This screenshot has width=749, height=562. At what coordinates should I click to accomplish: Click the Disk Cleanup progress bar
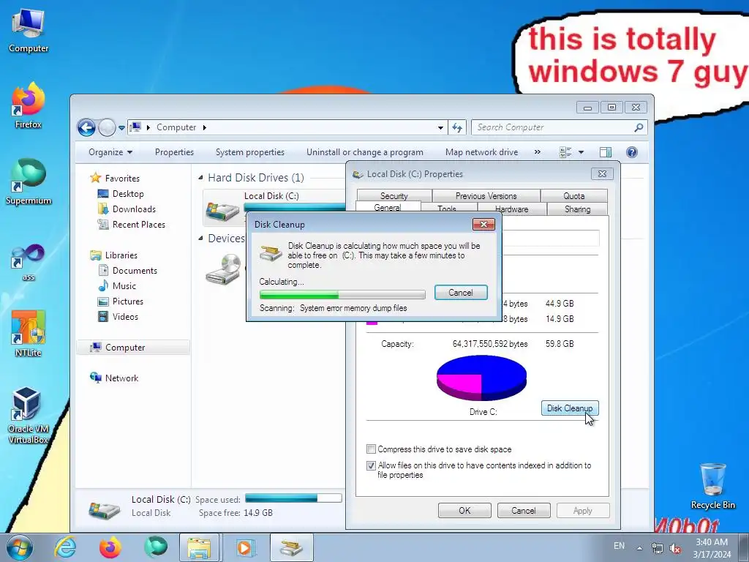tap(342, 294)
